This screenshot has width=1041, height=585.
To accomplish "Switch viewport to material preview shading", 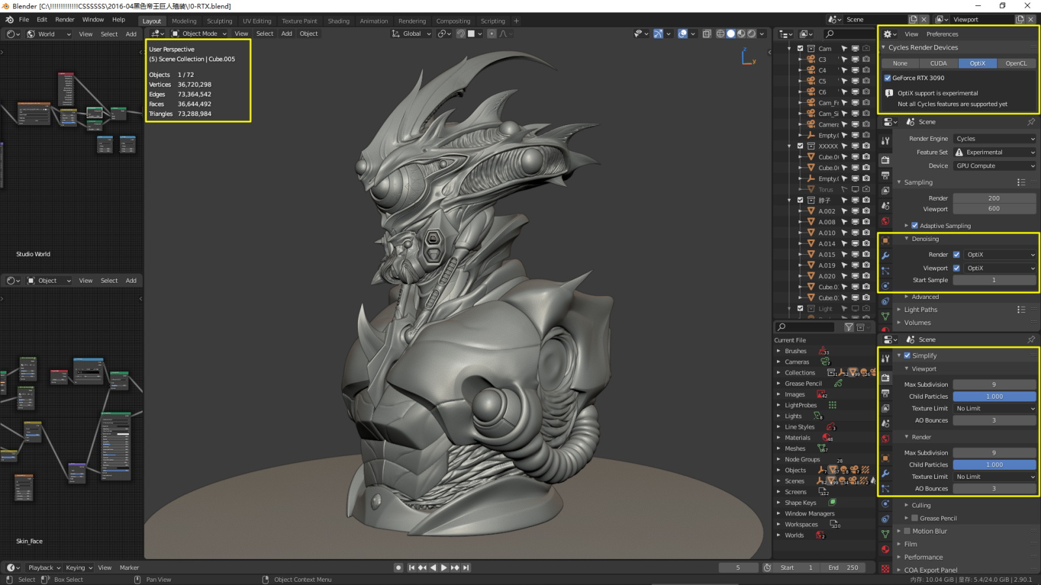I will tap(741, 34).
